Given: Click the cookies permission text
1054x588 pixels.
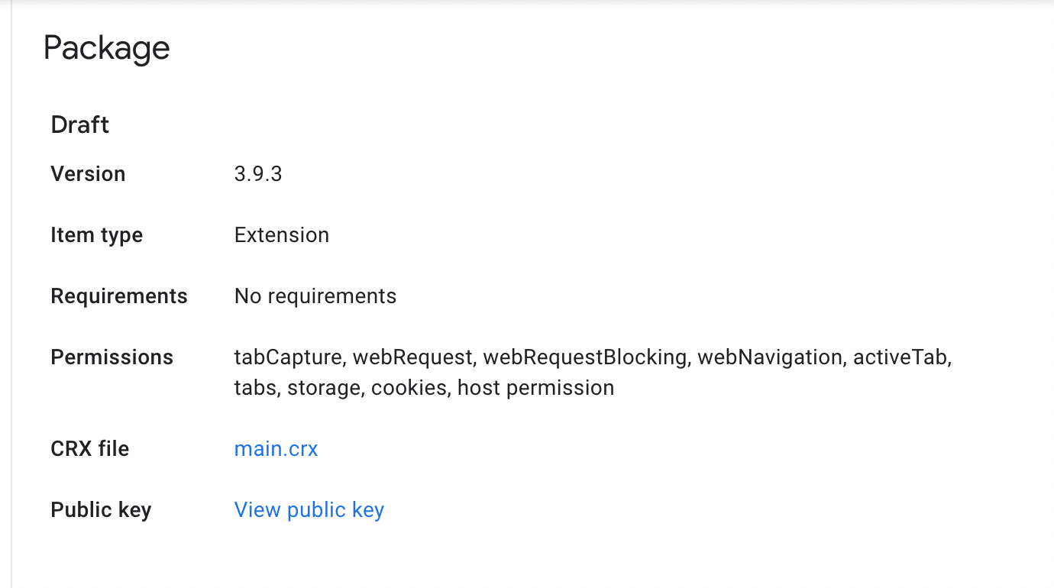Looking at the screenshot, I should (x=409, y=388).
